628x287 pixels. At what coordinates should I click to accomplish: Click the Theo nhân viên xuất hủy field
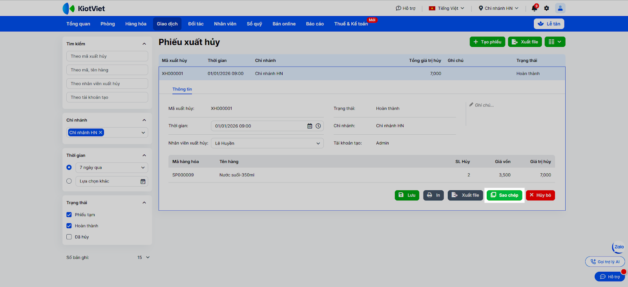107,84
